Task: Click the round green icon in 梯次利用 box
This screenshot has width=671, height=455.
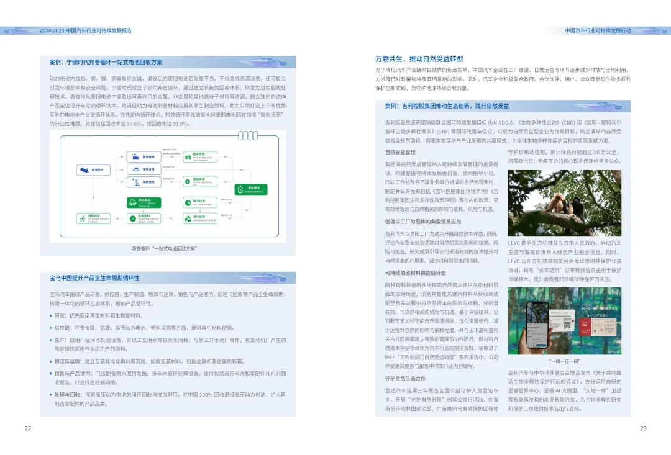Action: (x=188, y=203)
